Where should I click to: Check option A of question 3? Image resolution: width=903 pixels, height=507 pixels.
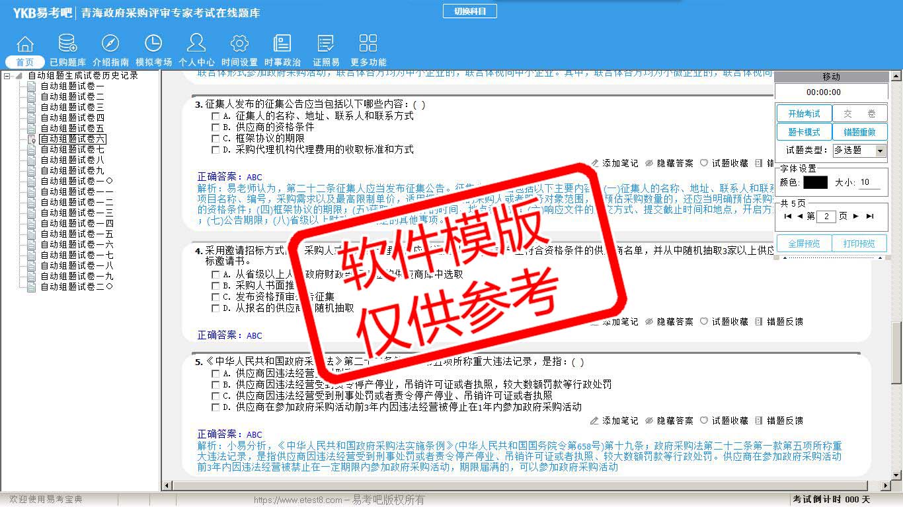click(216, 116)
